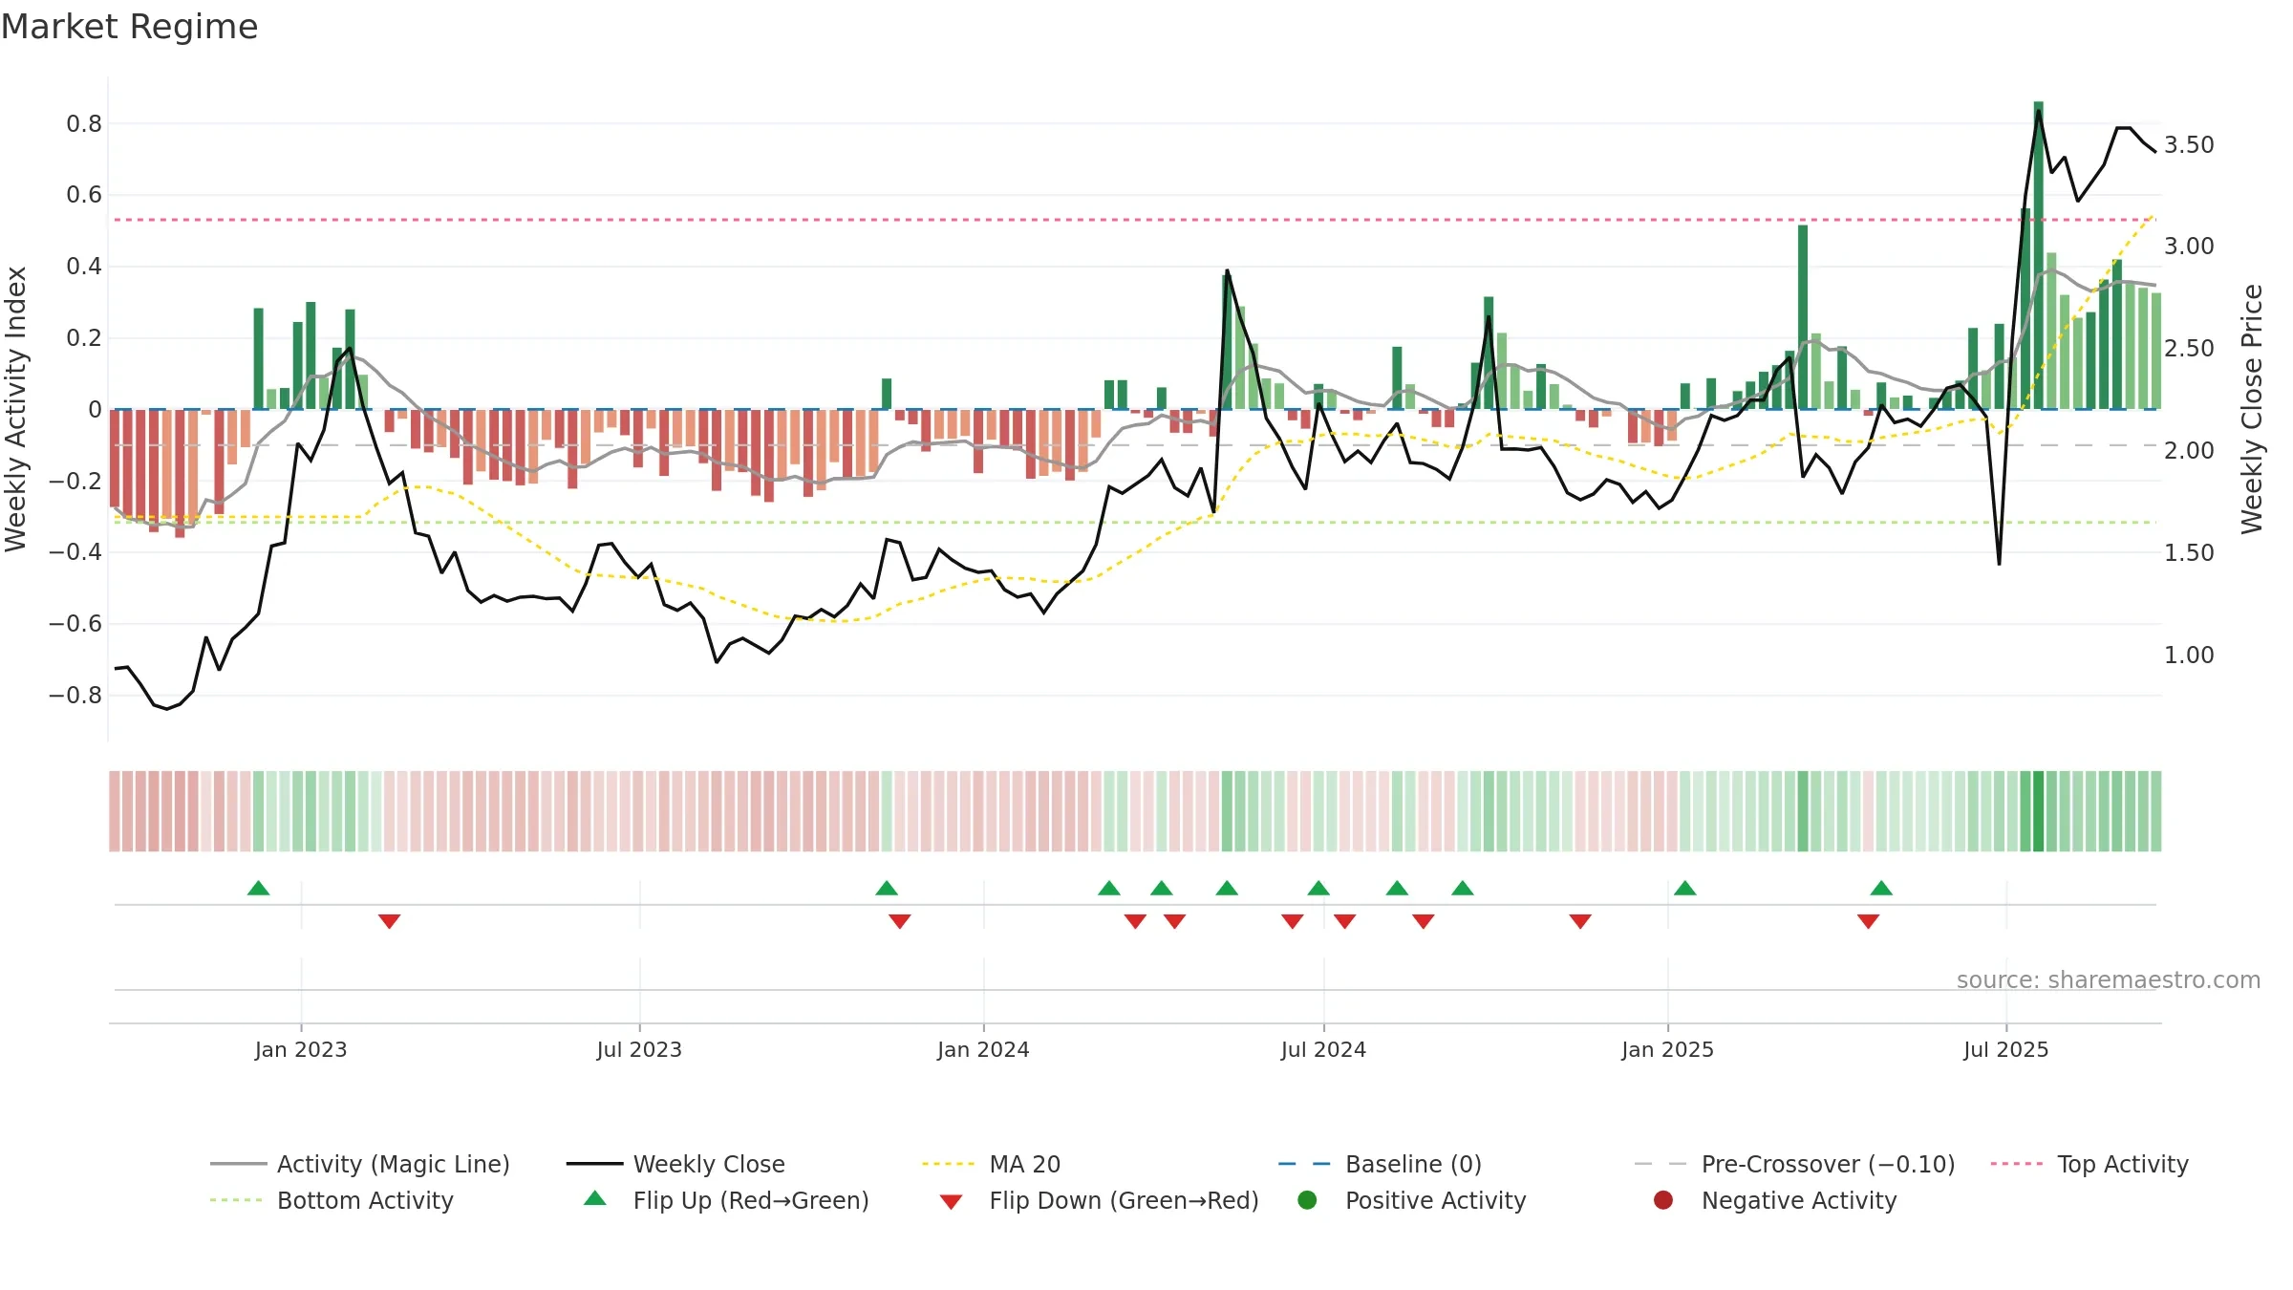
Task: Click the Weekly Close Price axis title
Action: [2252, 409]
